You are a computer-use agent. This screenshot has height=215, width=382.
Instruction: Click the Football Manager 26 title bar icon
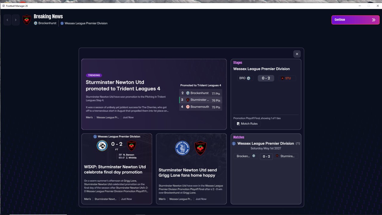pos(4,6)
